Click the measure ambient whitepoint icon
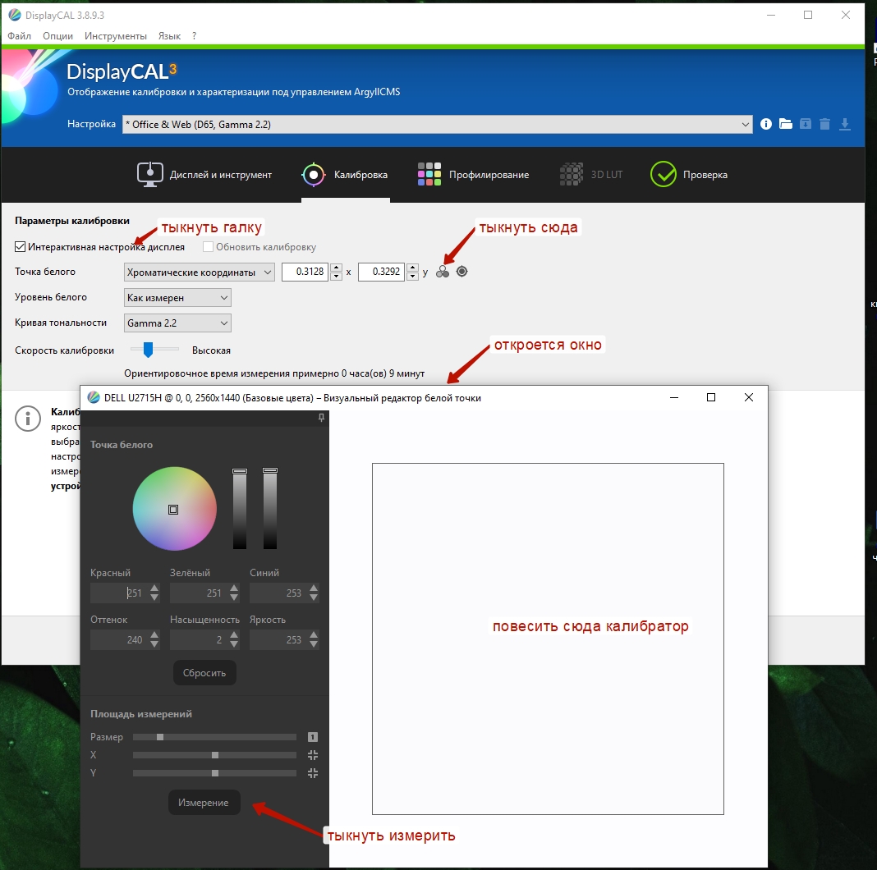Viewport: 877px width, 870px height. 462,272
